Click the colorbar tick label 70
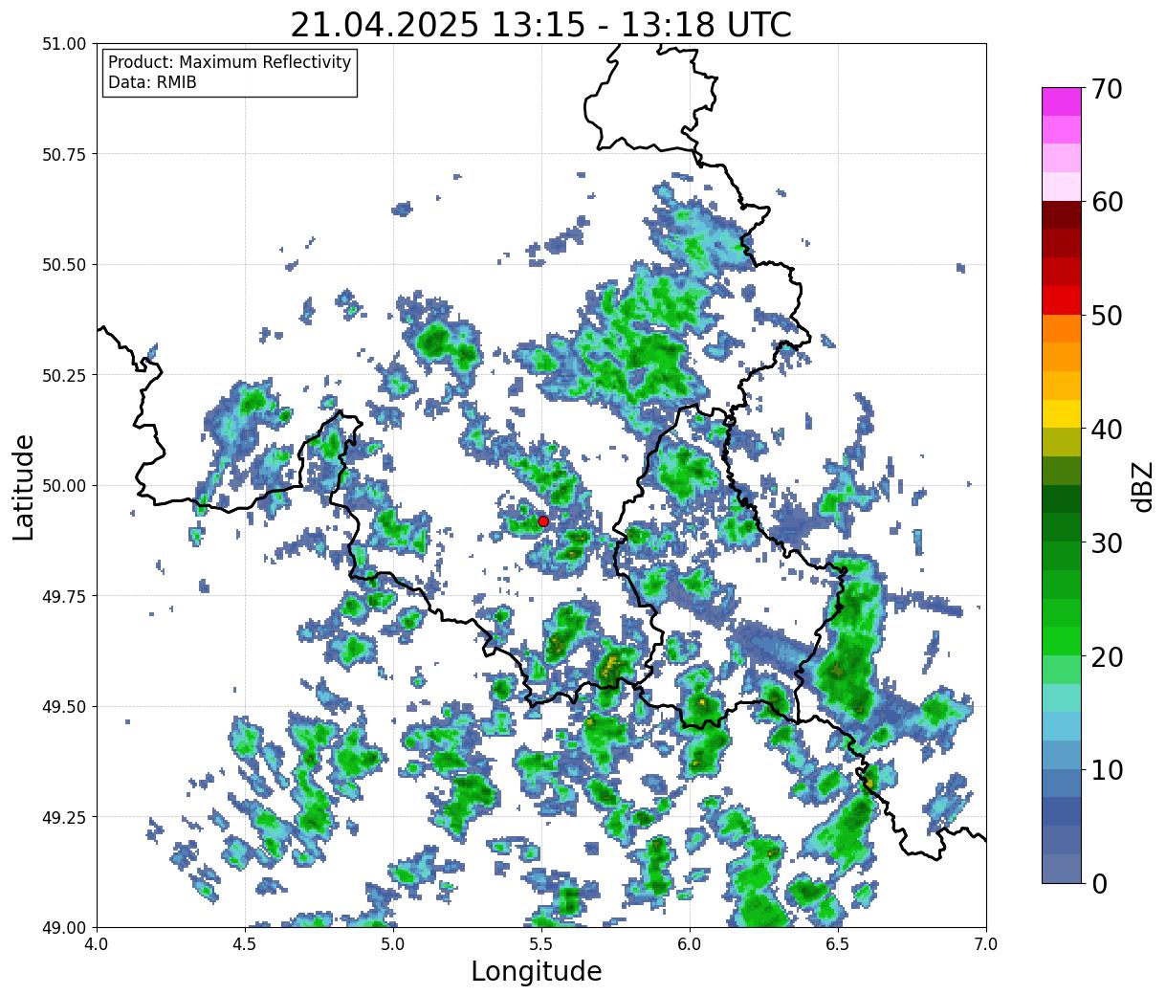The width and height of the screenshot is (1166, 995). point(1107,88)
